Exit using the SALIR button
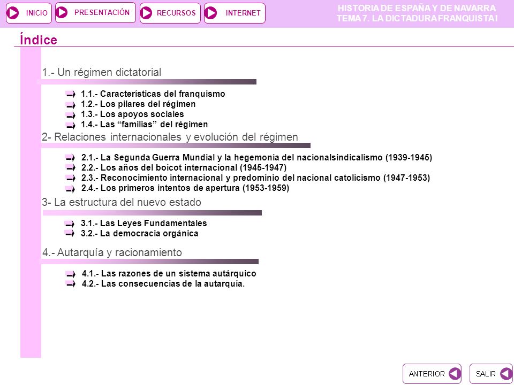514x385 pixels. pyautogui.click(x=492, y=374)
